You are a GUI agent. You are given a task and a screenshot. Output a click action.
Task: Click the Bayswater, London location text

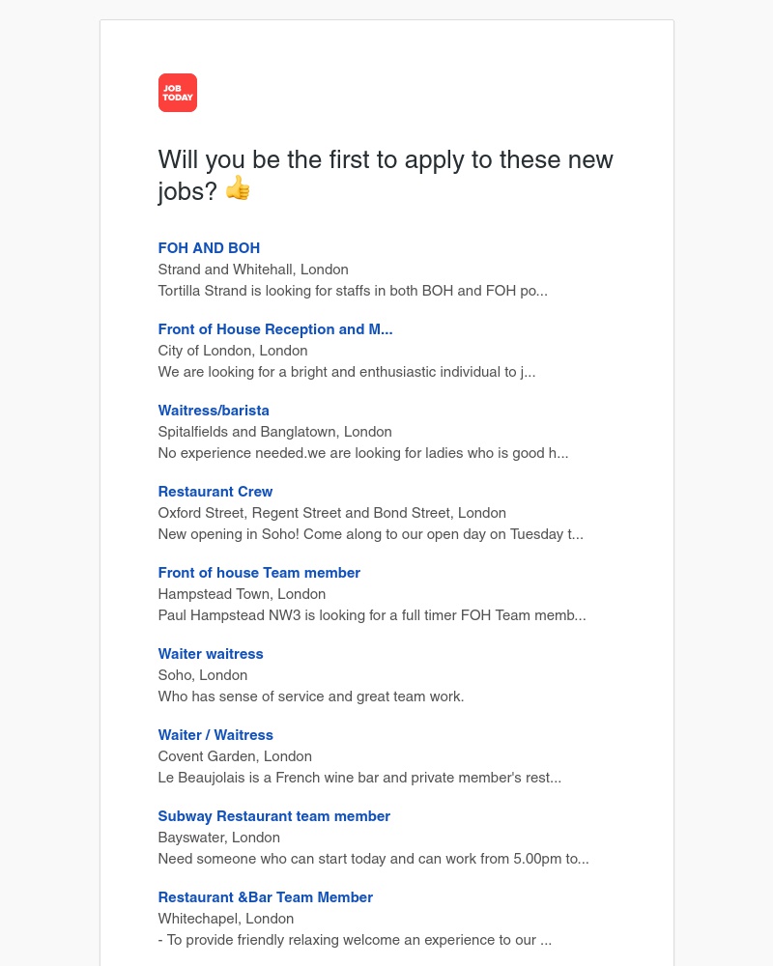click(x=219, y=838)
